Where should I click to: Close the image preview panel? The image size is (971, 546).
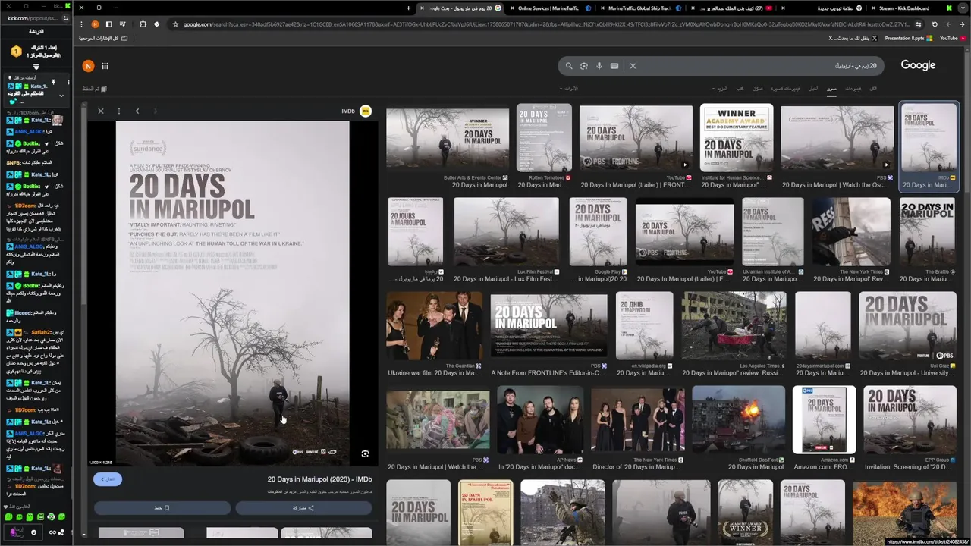pos(101,111)
